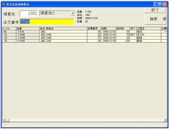
Task: Click the 指示数 column header
Action: coord(123,28)
